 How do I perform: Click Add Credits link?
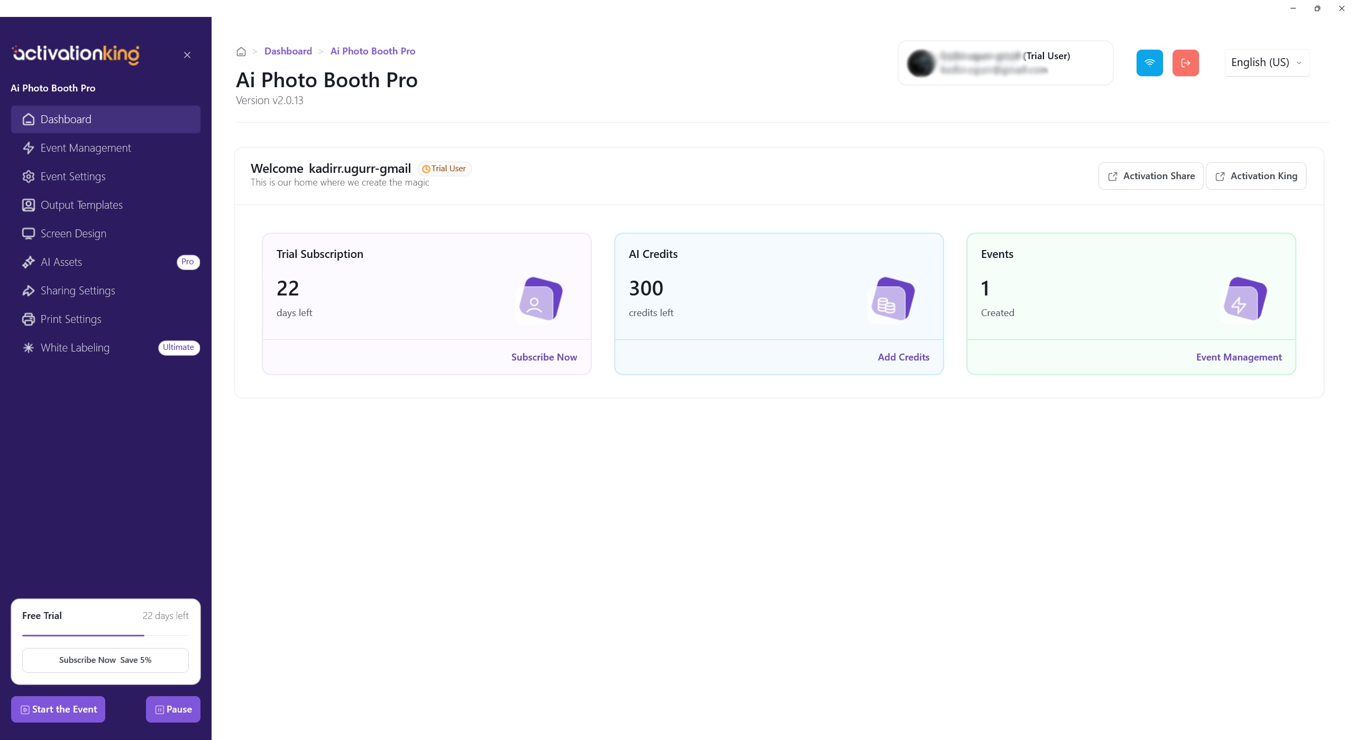903,357
